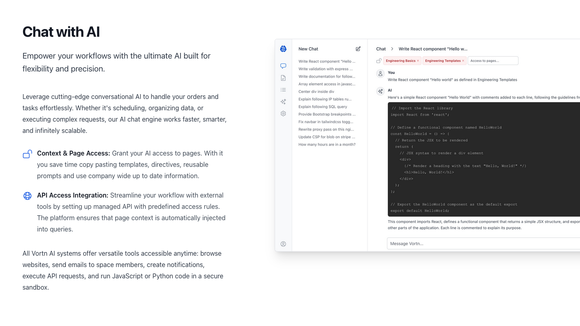The height and width of the screenshot is (326, 580).
Task: Click the Context & Page Access unlock icon
Action: pyautogui.click(x=27, y=154)
